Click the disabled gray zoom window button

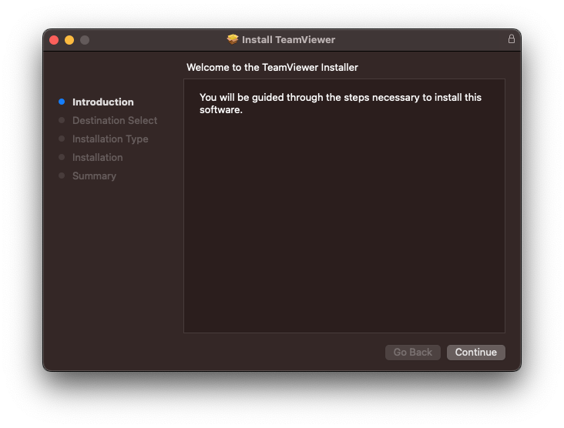coord(85,40)
